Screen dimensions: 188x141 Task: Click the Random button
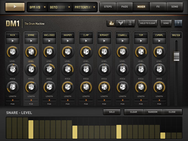pos(153,112)
